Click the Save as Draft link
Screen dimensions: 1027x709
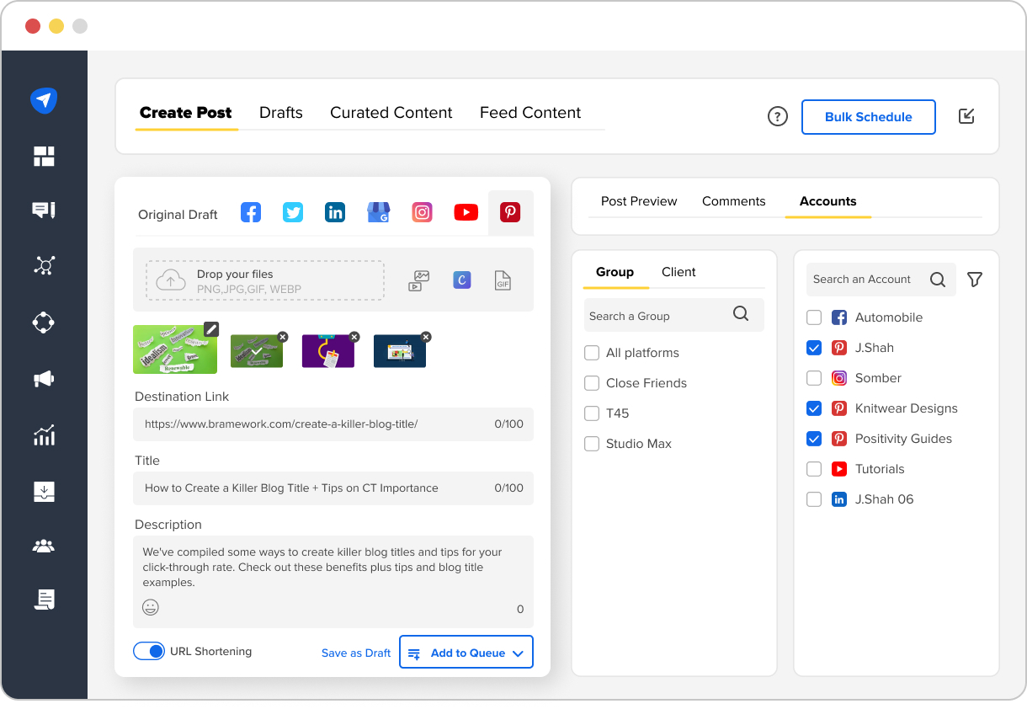(x=356, y=653)
